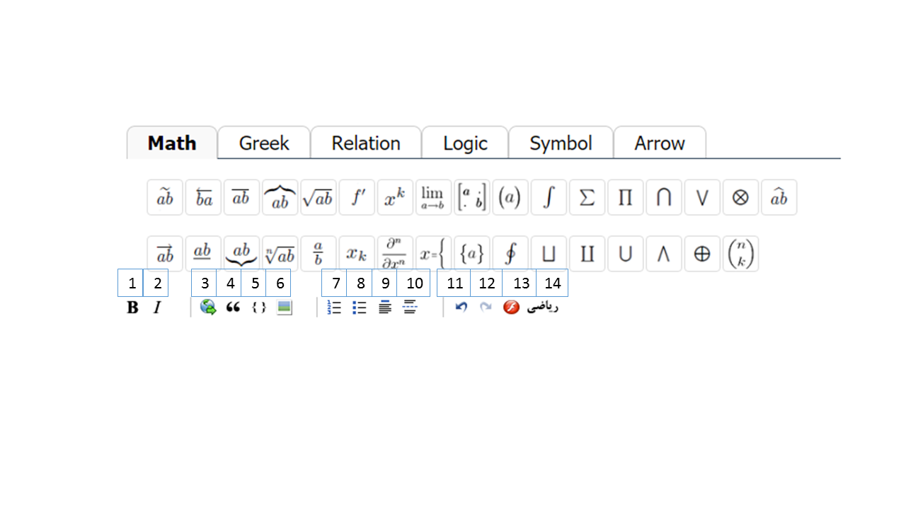The height and width of the screenshot is (509, 906).
Task: Open the insert image icon
Action: click(283, 307)
